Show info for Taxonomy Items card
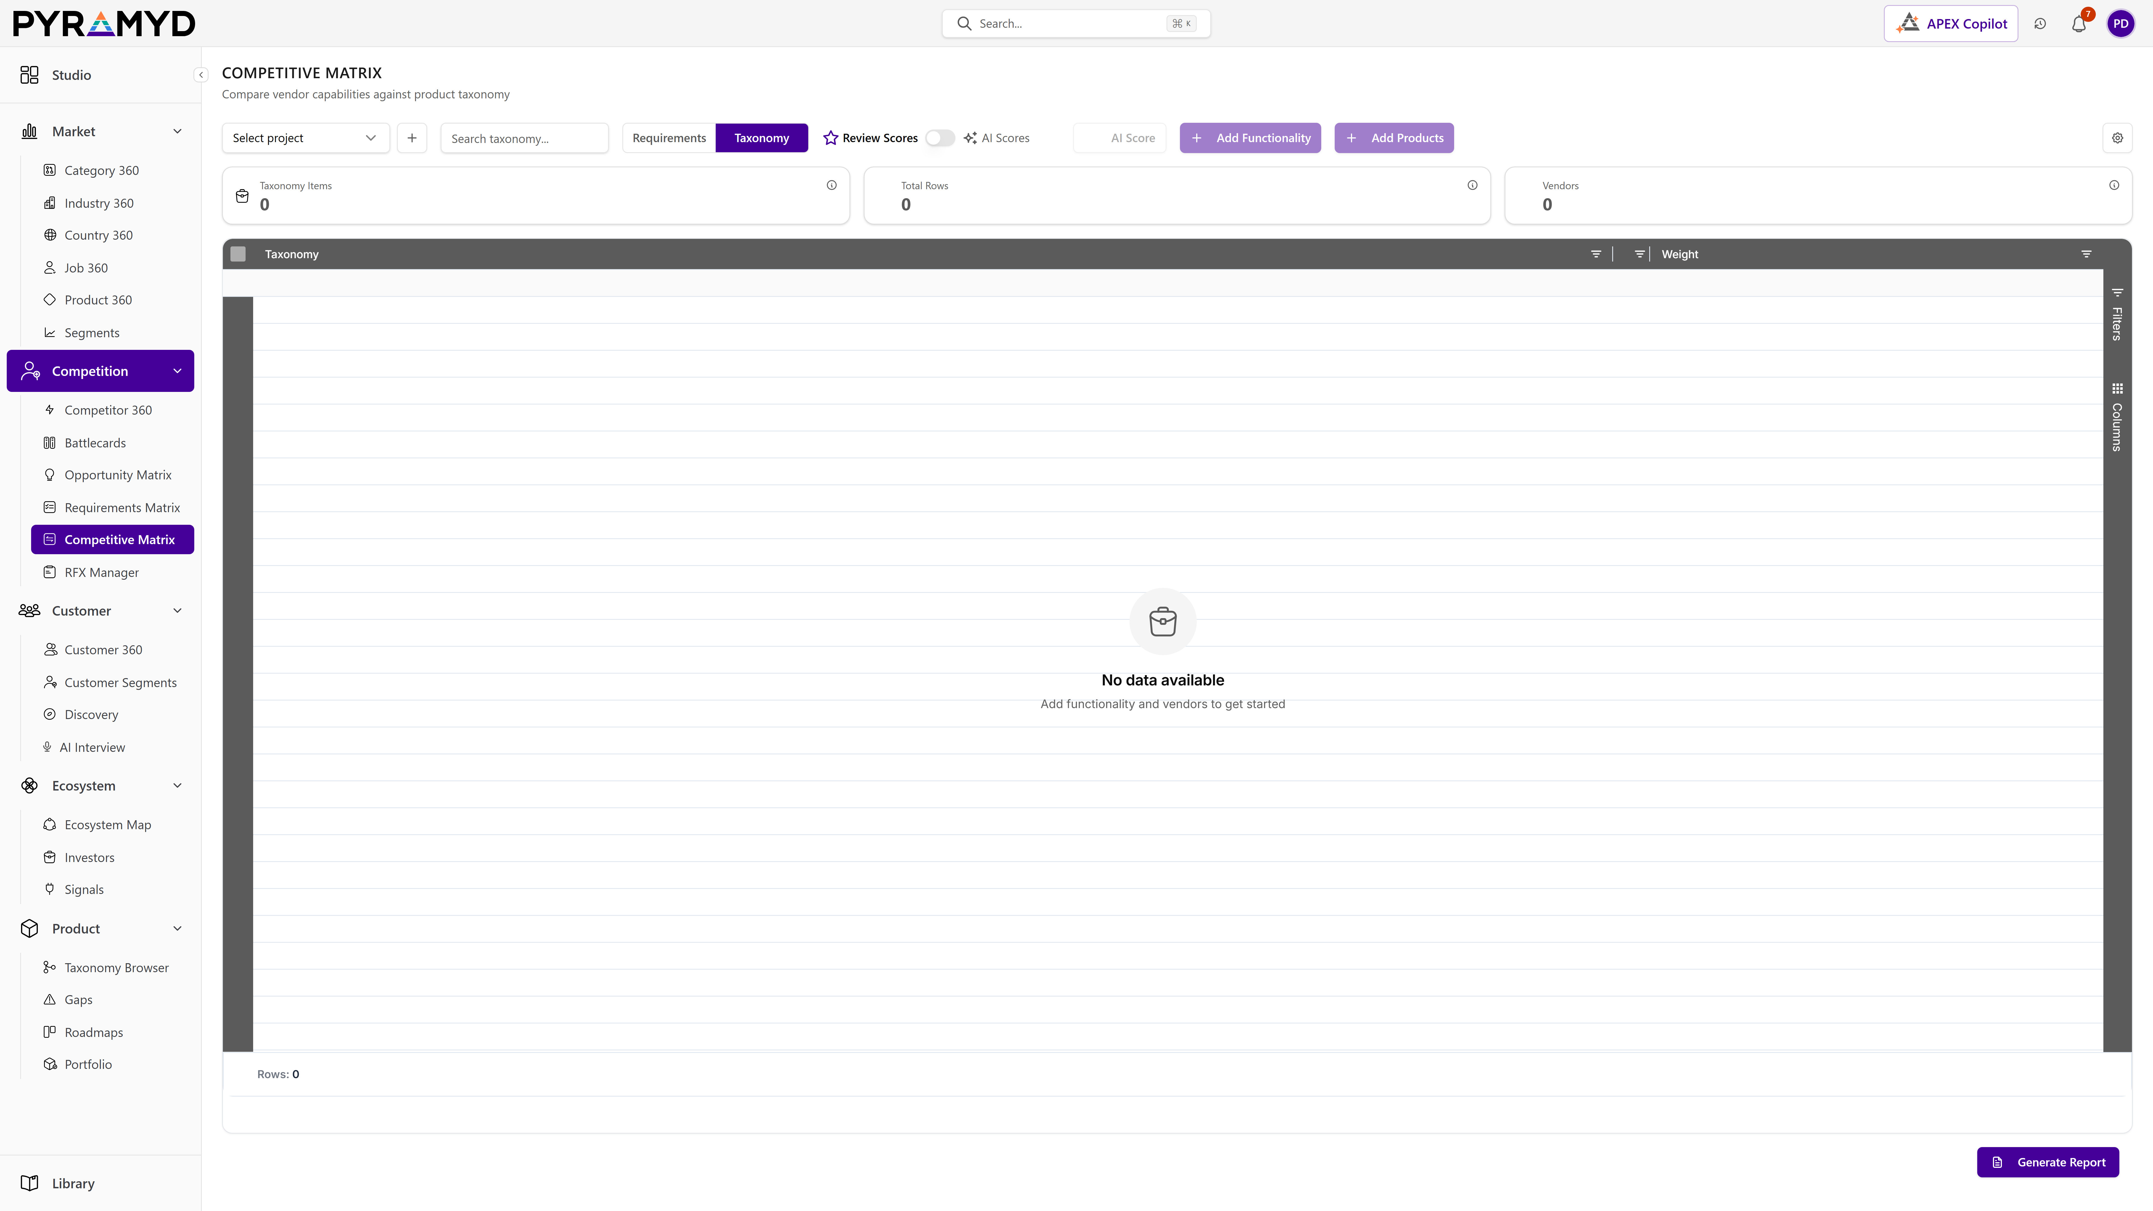Image resolution: width=2153 pixels, height=1211 pixels. [x=831, y=186]
